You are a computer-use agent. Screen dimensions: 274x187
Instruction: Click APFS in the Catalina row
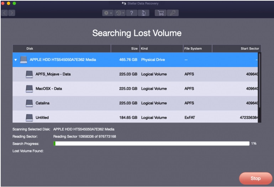[x=189, y=103]
